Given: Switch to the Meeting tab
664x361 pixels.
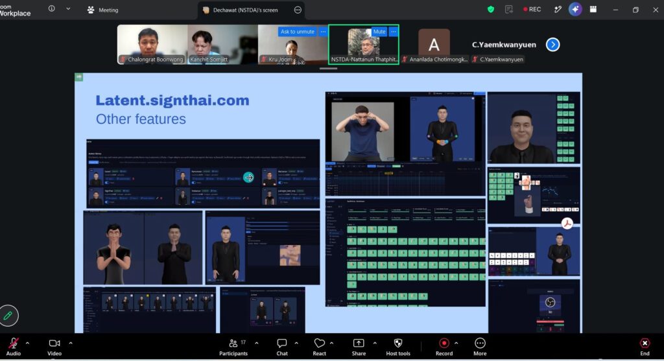Looking at the screenshot, I should [x=103, y=10].
